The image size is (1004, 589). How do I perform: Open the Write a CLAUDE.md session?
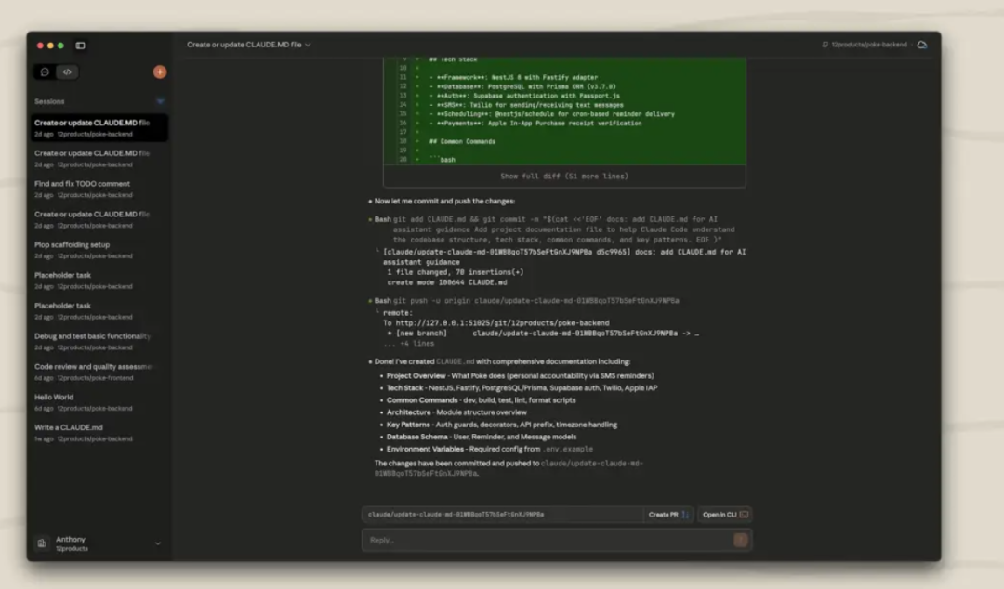(99, 433)
